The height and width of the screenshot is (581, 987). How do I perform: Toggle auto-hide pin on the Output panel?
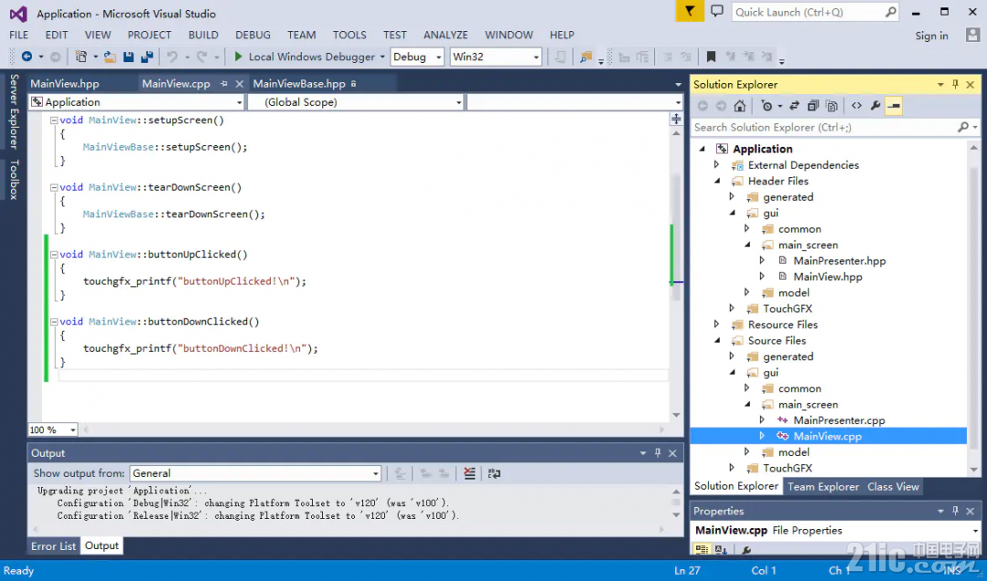pyautogui.click(x=658, y=453)
